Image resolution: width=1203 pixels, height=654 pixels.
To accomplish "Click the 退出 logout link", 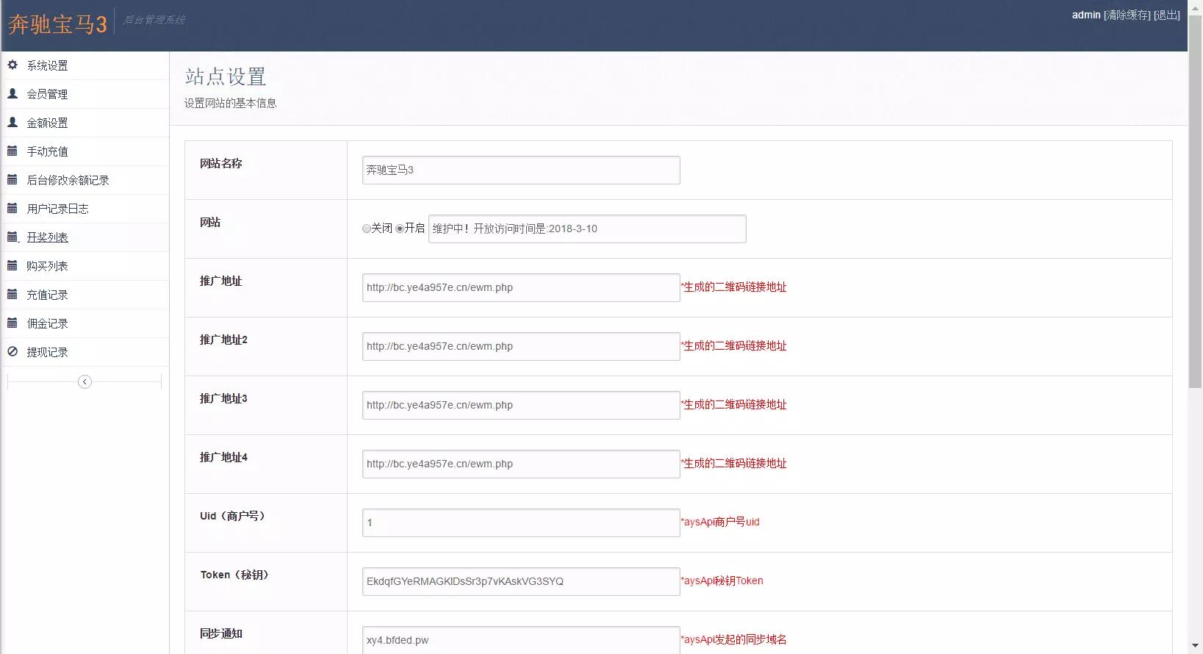I will point(1166,15).
